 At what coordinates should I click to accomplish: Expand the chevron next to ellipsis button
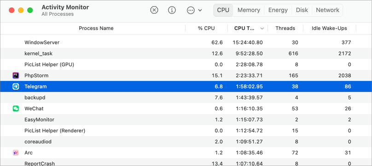(200, 10)
